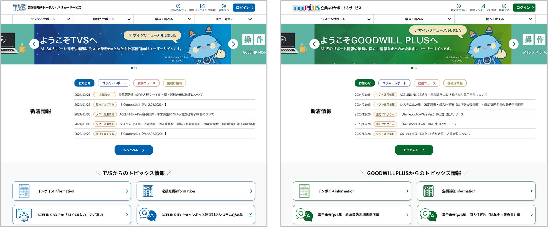Image resolution: width=548 pixels, height=227 pixels.
Task: Click green もっとみる button on GOODWILL PLUS
Action: [414, 150]
